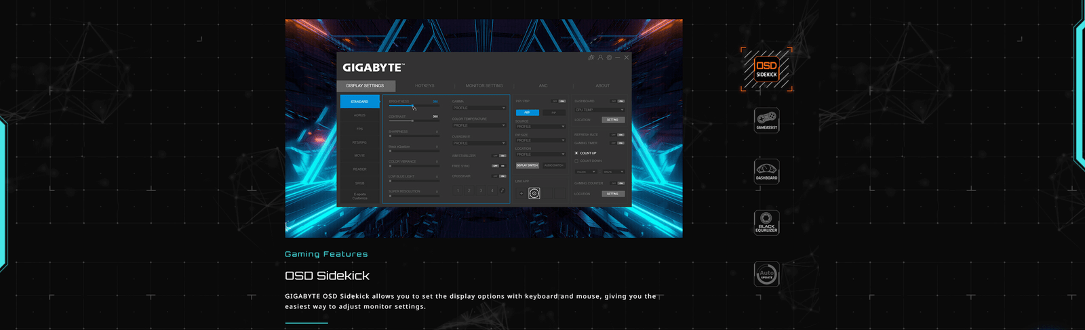This screenshot has width=1085, height=330.
Task: Toggle the Dashboard on/off switch
Action: 618,101
